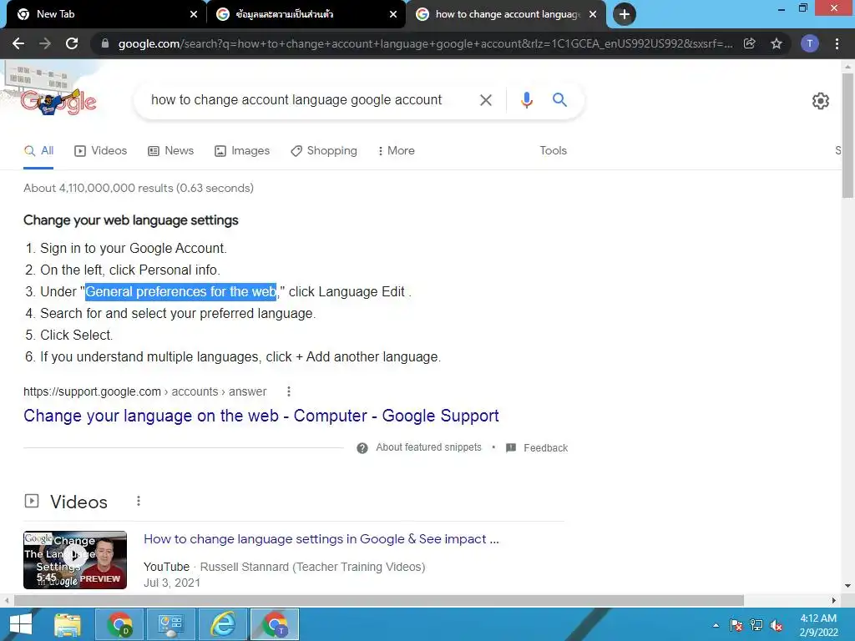Open the Action Center flag icon

736,625
